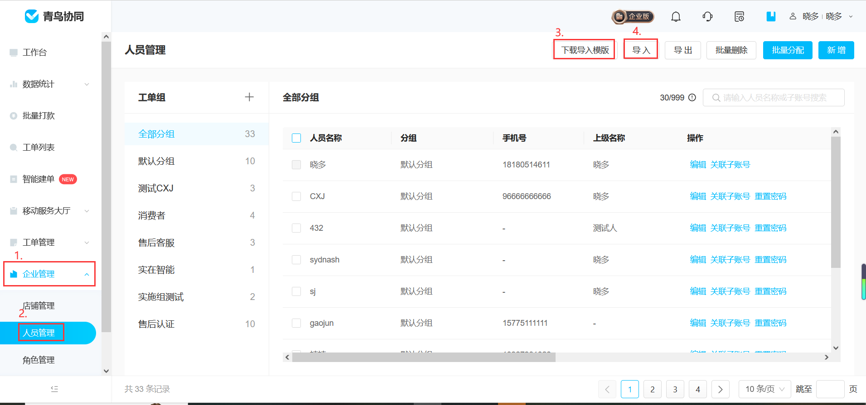Open customer service headset icon

point(707,17)
